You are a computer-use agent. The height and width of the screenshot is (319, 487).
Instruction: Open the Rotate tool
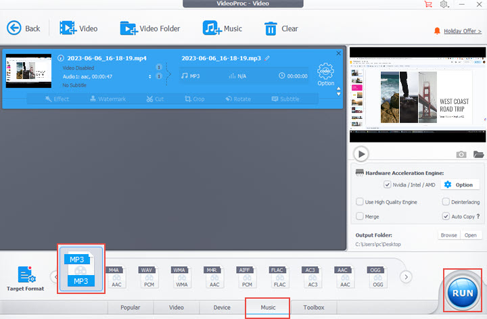(238, 99)
